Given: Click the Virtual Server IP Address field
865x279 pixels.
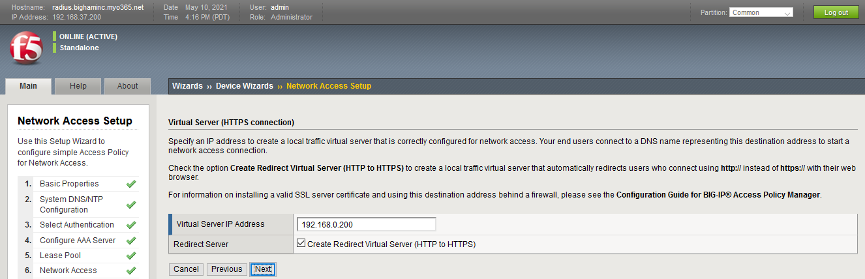Looking at the screenshot, I should click(x=366, y=224).
